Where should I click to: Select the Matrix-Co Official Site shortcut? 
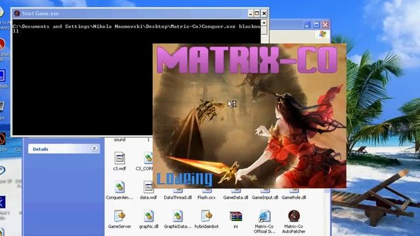[264, 222]
